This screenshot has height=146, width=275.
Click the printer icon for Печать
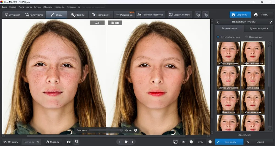click(x=256, y=15)
